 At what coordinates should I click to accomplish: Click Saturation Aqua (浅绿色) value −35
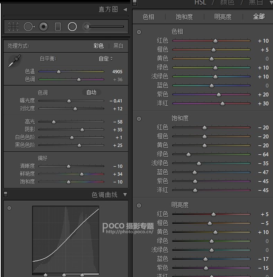point(263,163)
